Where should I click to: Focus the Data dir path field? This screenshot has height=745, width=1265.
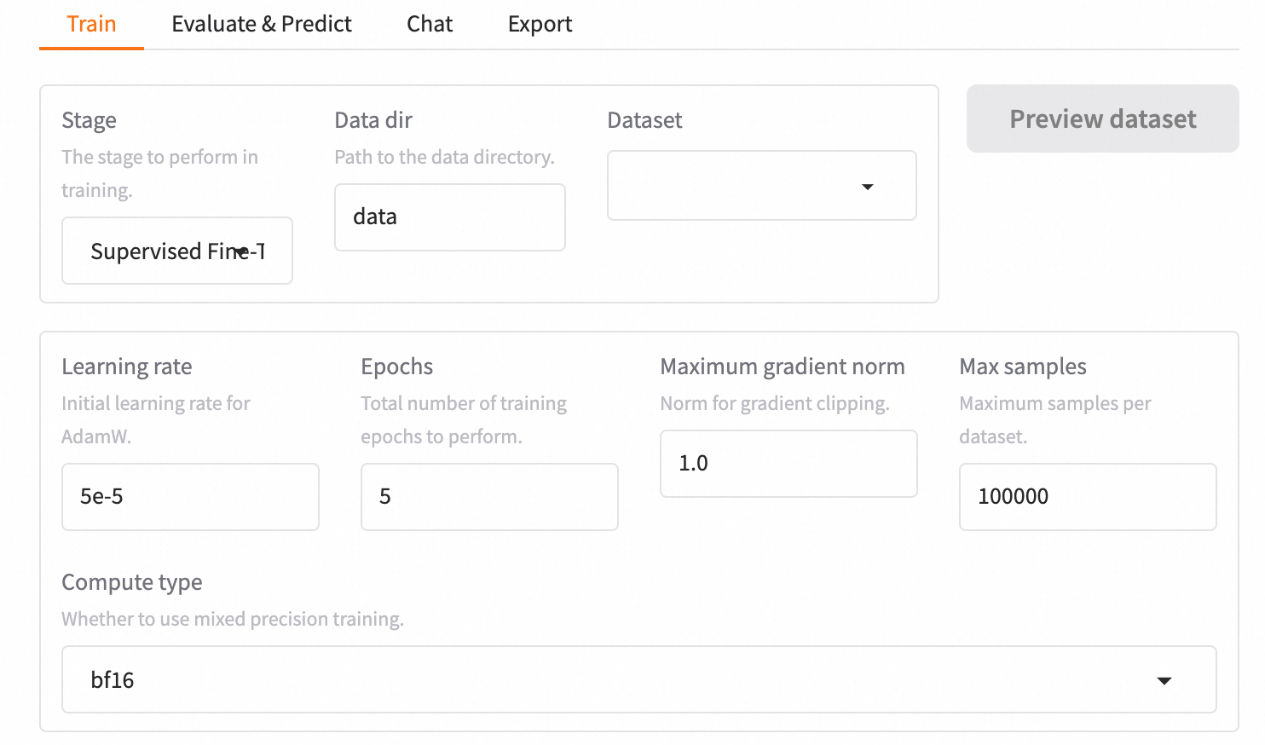pyautogui.click(x=449, y=217)
